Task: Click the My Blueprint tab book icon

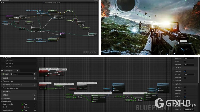Action: click(2, 71)
